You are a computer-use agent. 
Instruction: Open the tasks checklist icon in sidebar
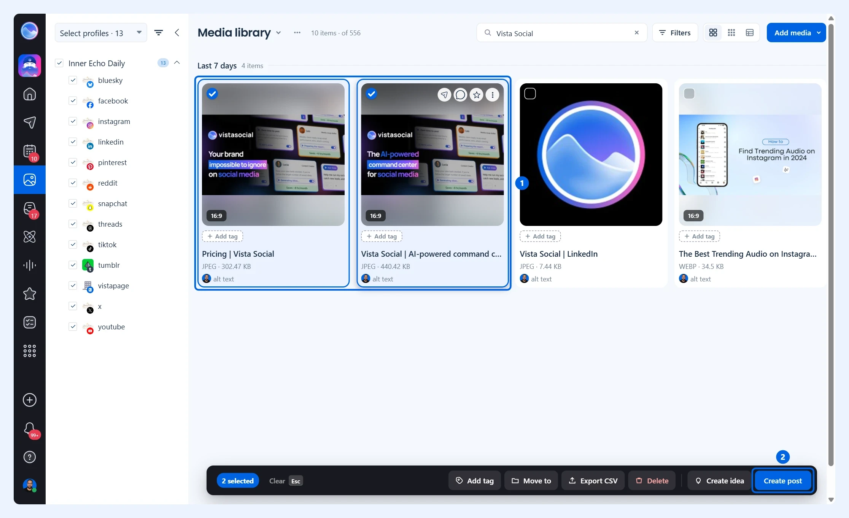pyautogui.click(x=30, y=322)
